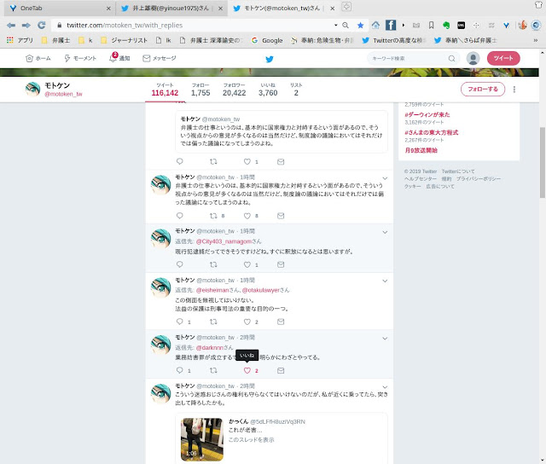Screen dimensions: 546x464
Task: Play the video thumbnail in the かっくん quoted tweet
Action: (x=202, y=439)
